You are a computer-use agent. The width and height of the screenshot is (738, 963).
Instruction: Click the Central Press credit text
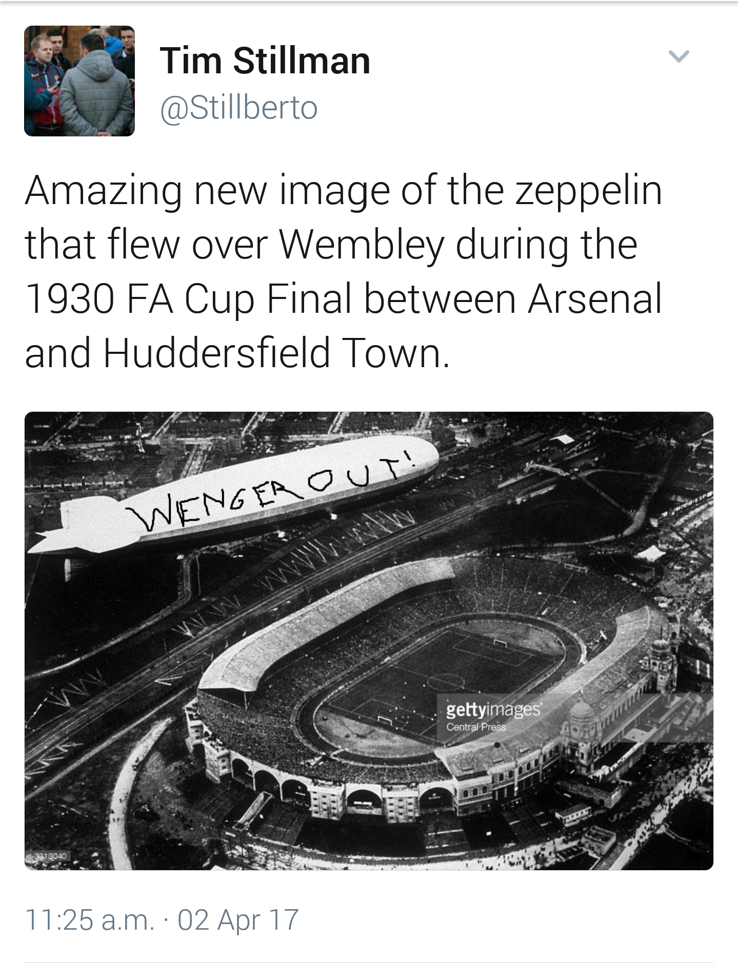pos(476,727)
